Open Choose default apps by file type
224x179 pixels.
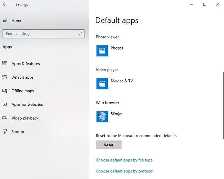124,160
